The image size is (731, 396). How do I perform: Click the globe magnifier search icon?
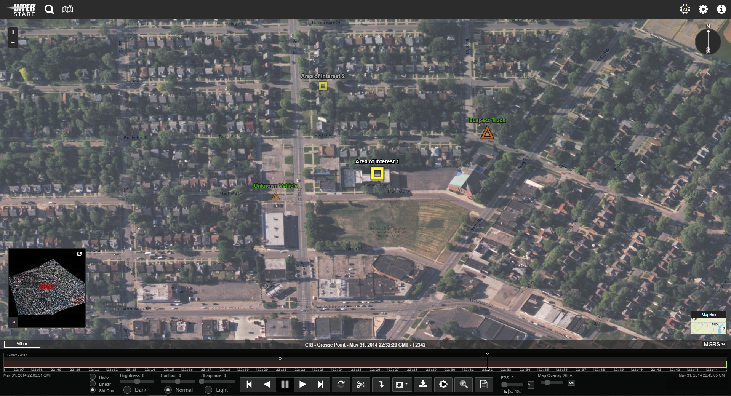pos(464,385)
